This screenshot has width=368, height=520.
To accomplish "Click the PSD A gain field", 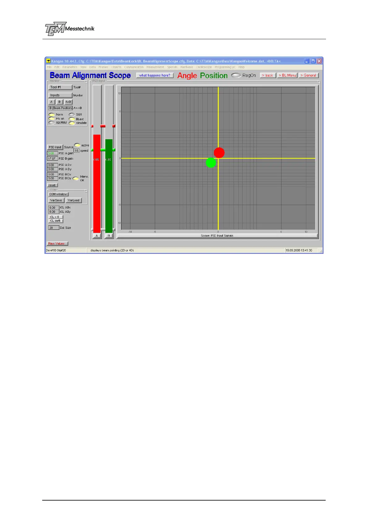I will [53, 153].
